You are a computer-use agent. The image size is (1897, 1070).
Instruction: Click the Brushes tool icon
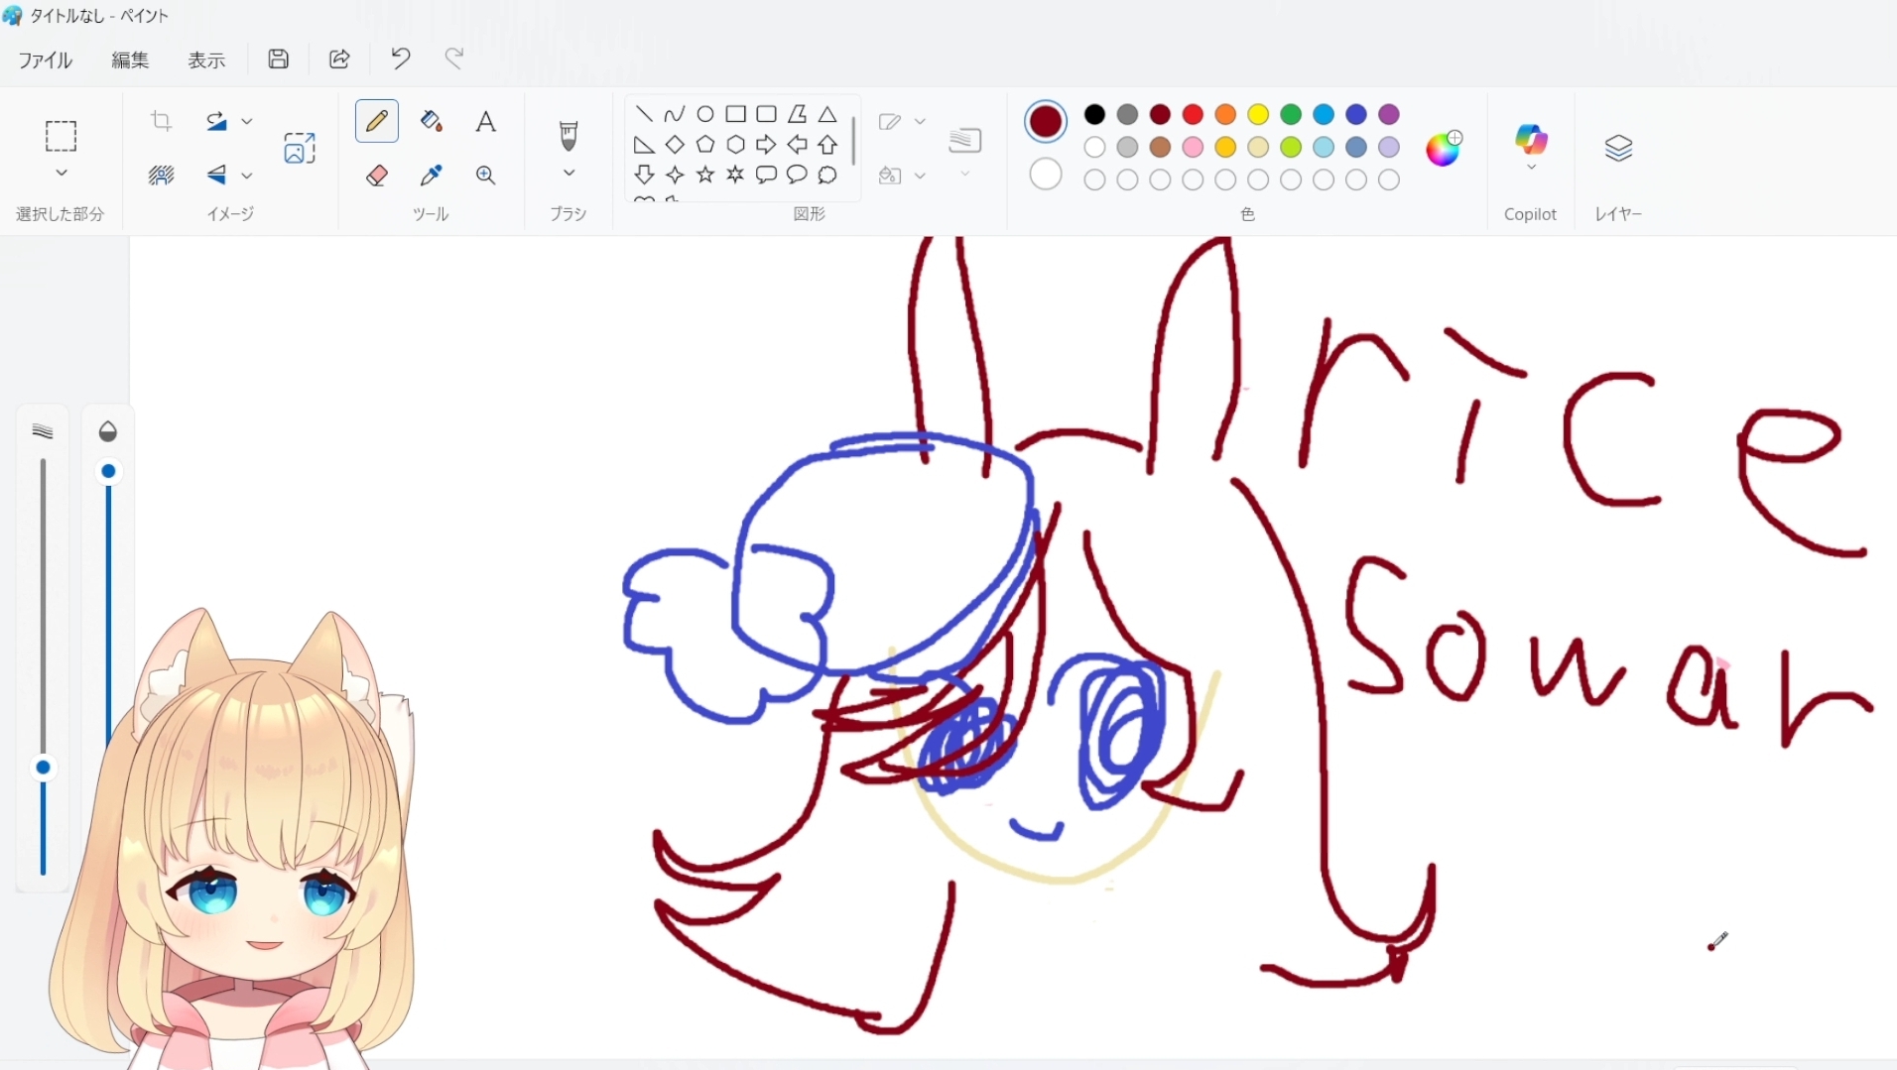(x=569, y=136)
